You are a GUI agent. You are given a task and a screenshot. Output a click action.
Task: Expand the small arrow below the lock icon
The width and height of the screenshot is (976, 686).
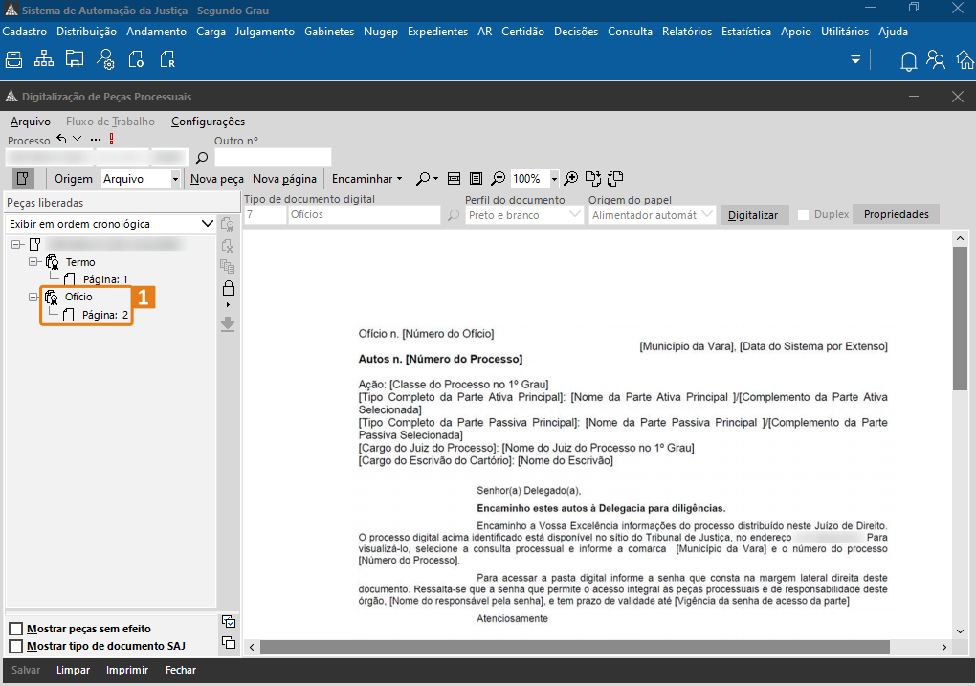click(x=228, y=305)
